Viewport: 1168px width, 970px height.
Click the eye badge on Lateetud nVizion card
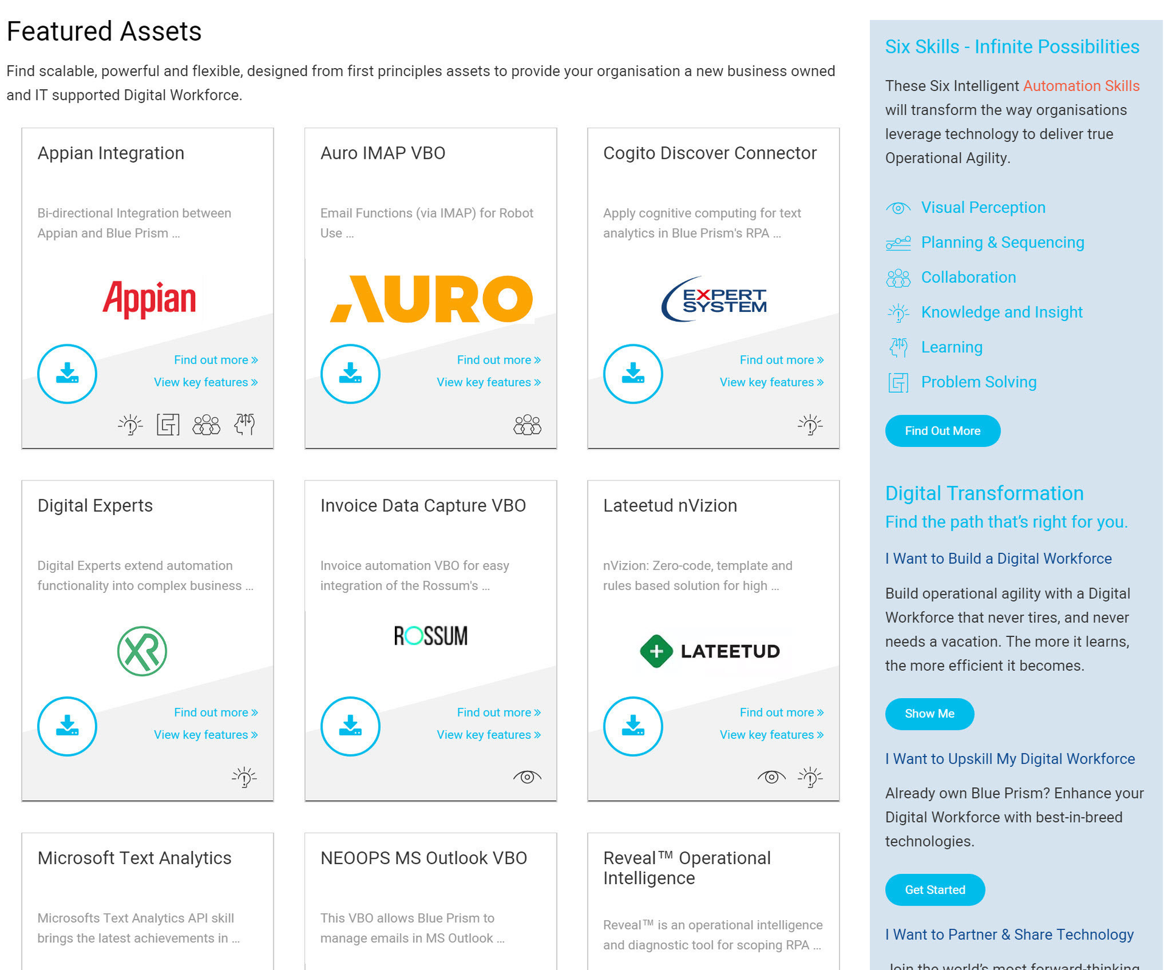pyautogui.click(x=771, y=777)
